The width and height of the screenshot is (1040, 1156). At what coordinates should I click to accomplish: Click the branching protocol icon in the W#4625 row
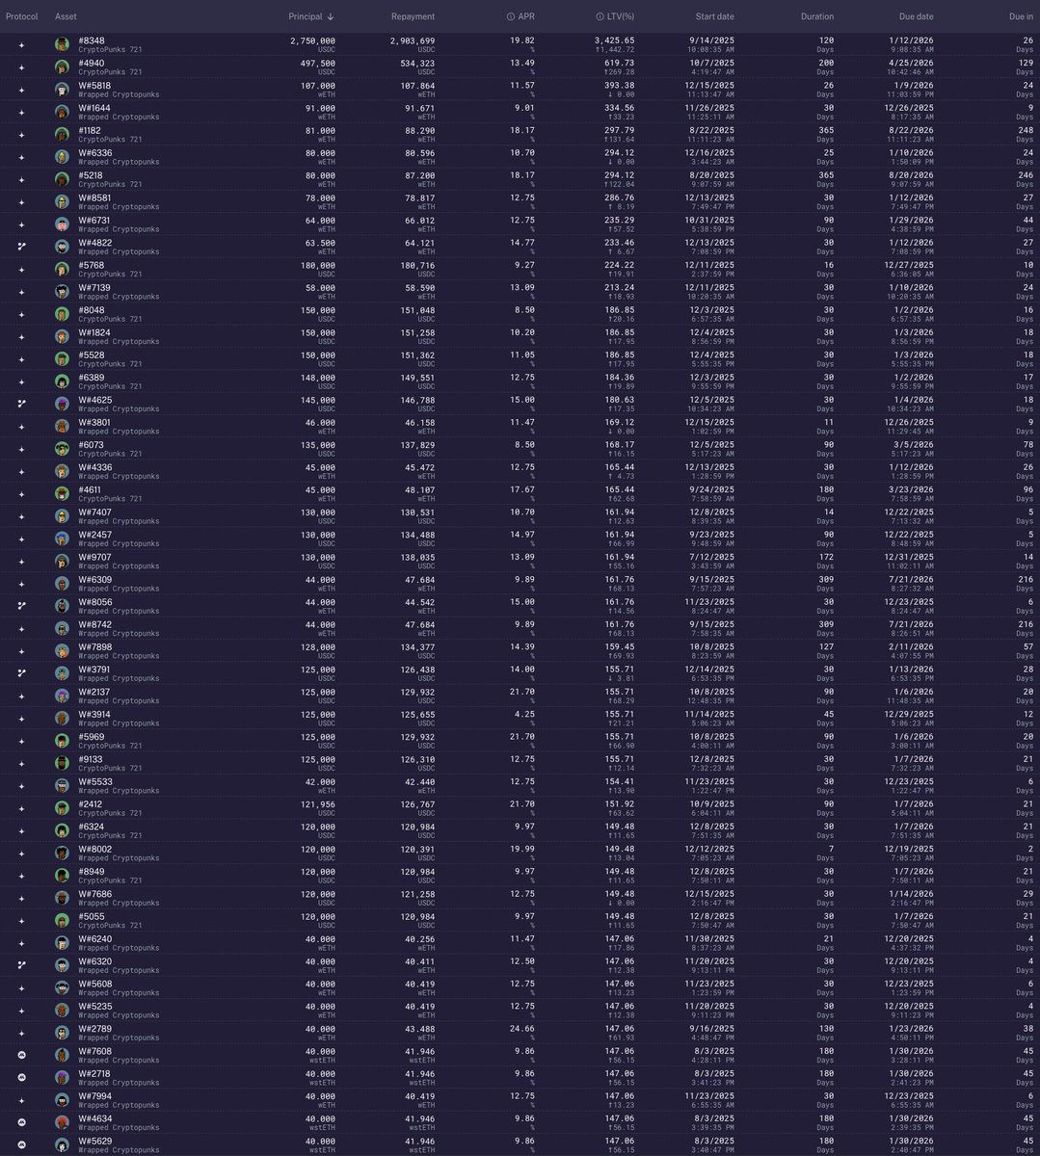coord(22,404)
